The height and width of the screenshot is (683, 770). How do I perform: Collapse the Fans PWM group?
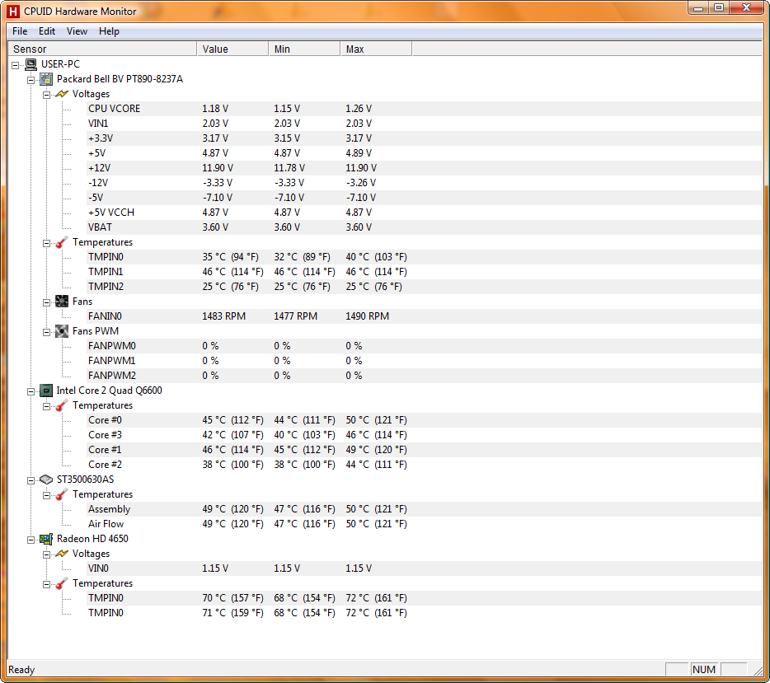point(46,332)
